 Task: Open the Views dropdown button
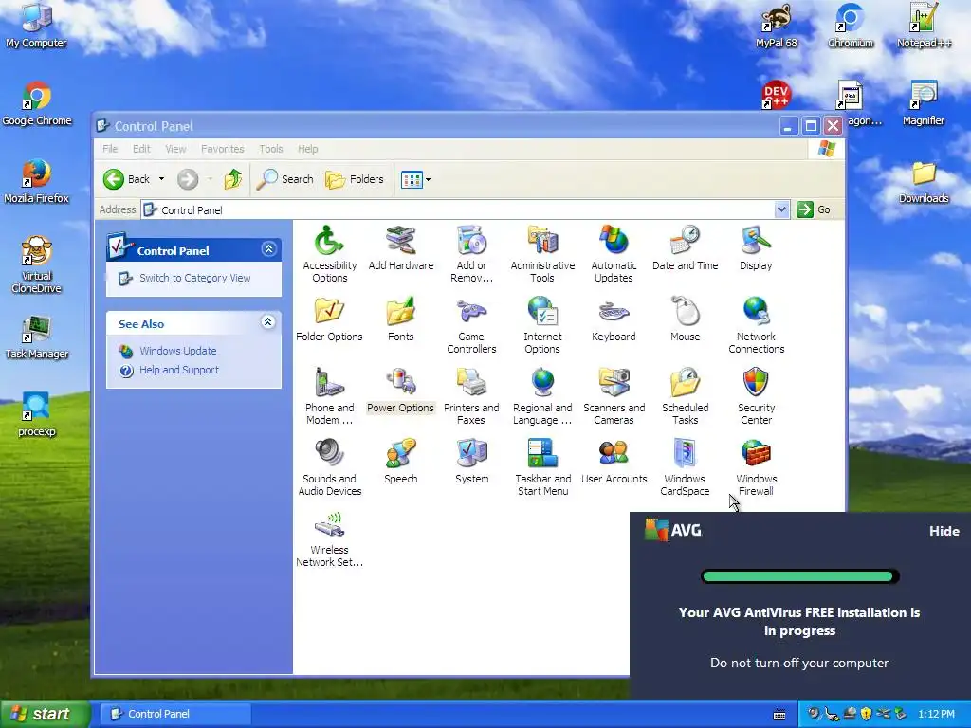pyautogui.click(x=415, y=179)
